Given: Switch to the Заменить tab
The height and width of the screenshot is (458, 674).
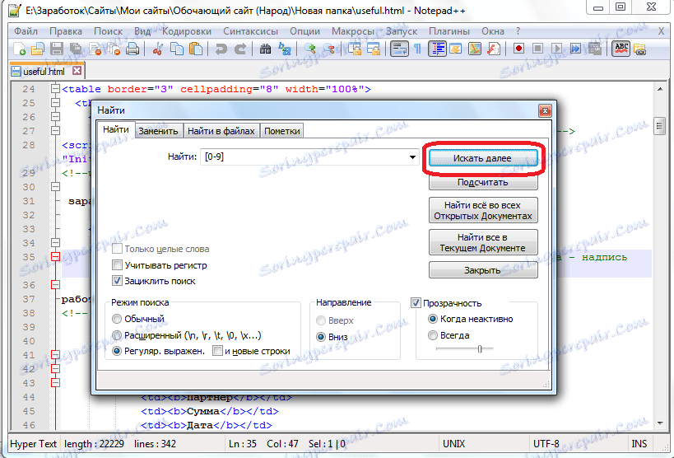Looking at the screenshot, I should click(158, 131).
